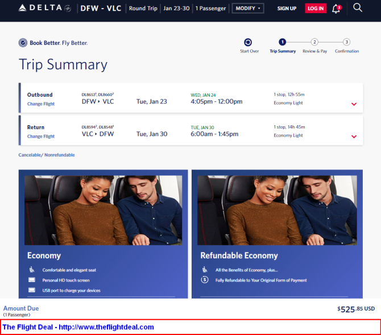Screen dimensions: 381x335
Task: Open the search magnifier icon
Action: tap(358, 8)
